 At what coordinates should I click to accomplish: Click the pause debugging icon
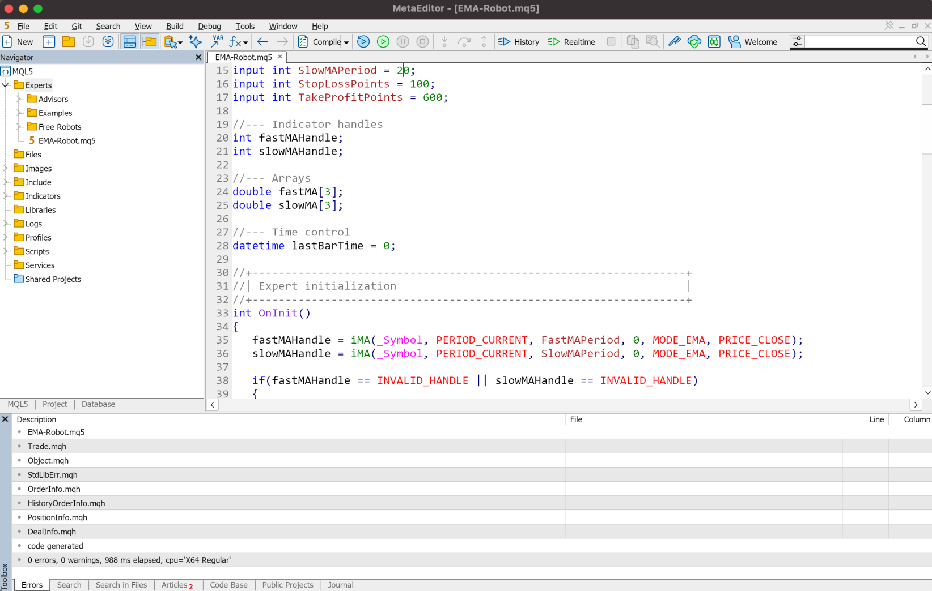403,42
